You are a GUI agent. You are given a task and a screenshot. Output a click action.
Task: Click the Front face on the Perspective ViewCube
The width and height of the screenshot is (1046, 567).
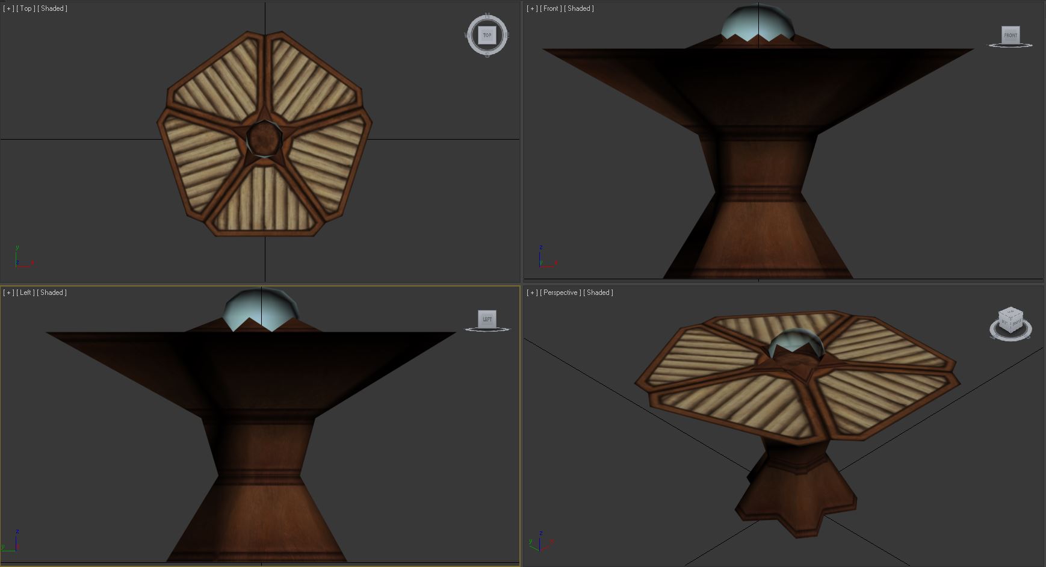tap(1016, 324)
